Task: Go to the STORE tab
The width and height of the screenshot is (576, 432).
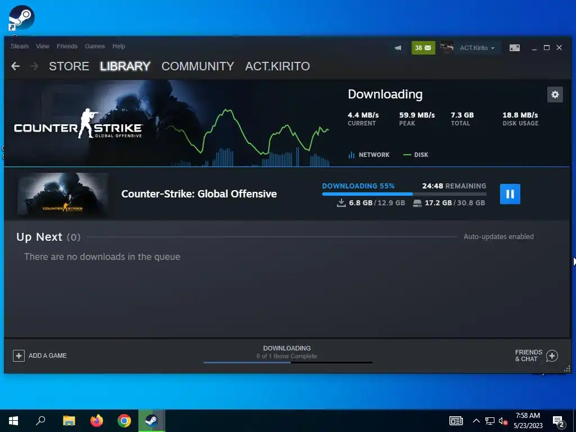Action: tap(69, 66)
